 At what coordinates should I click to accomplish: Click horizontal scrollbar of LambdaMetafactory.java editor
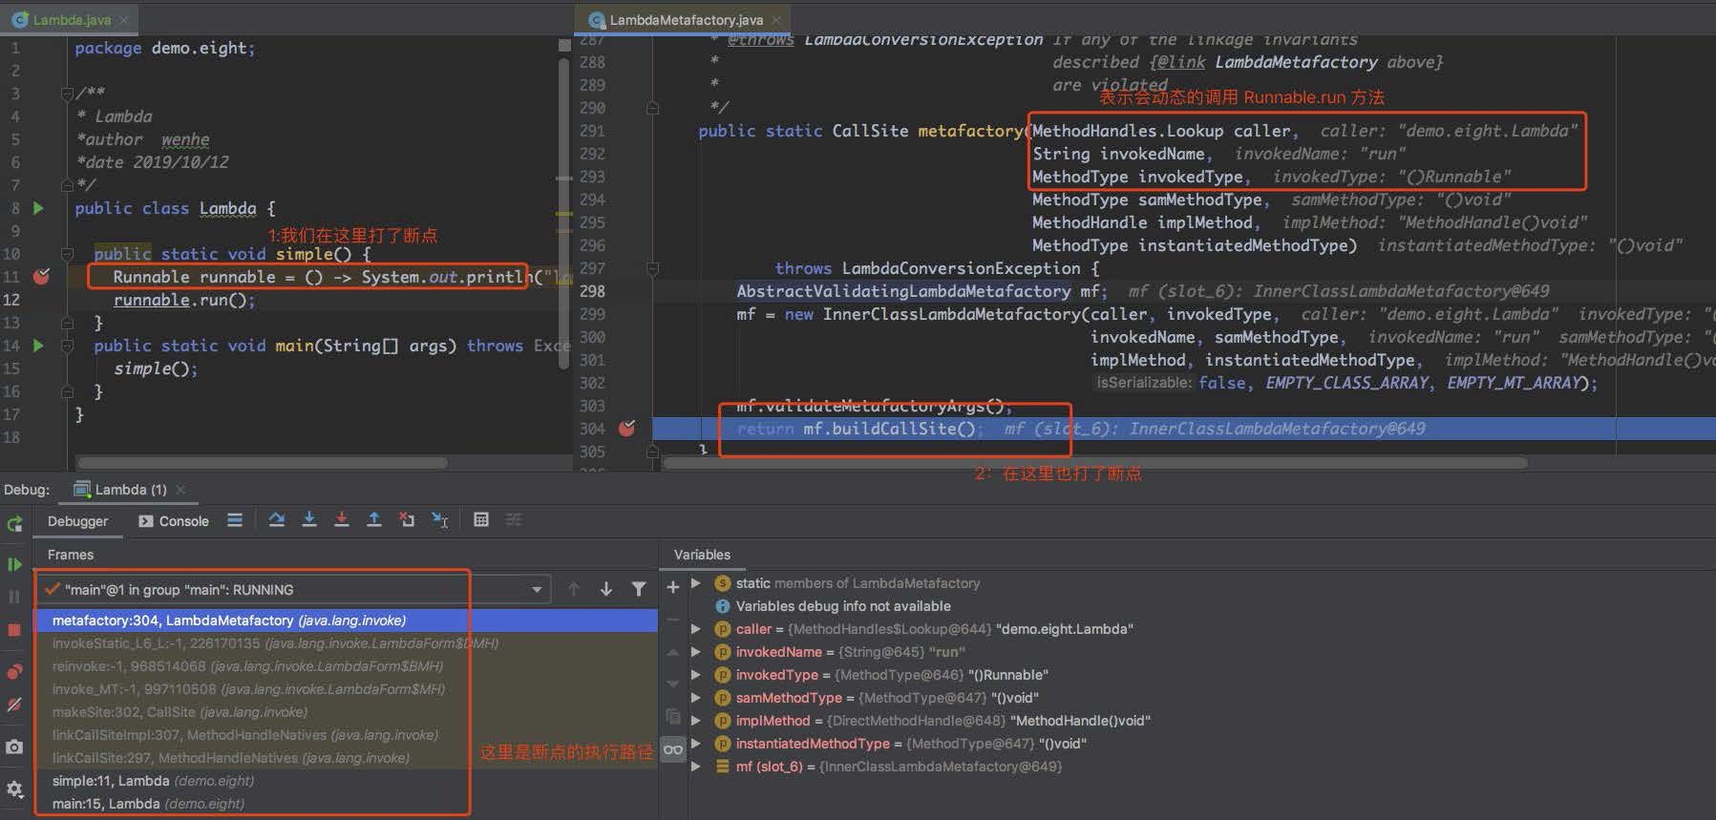[x=1094, y=463]
